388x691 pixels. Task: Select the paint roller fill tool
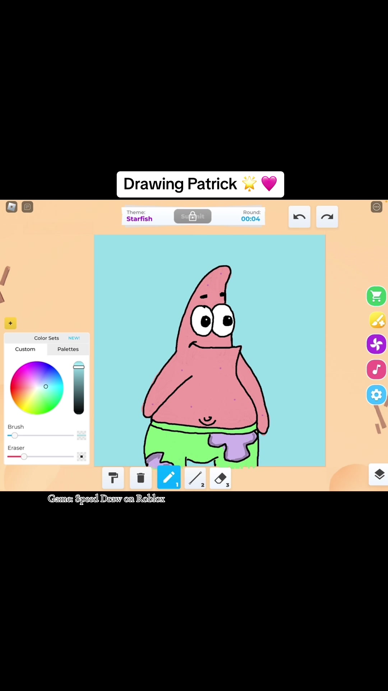click(x=113, y=478)
